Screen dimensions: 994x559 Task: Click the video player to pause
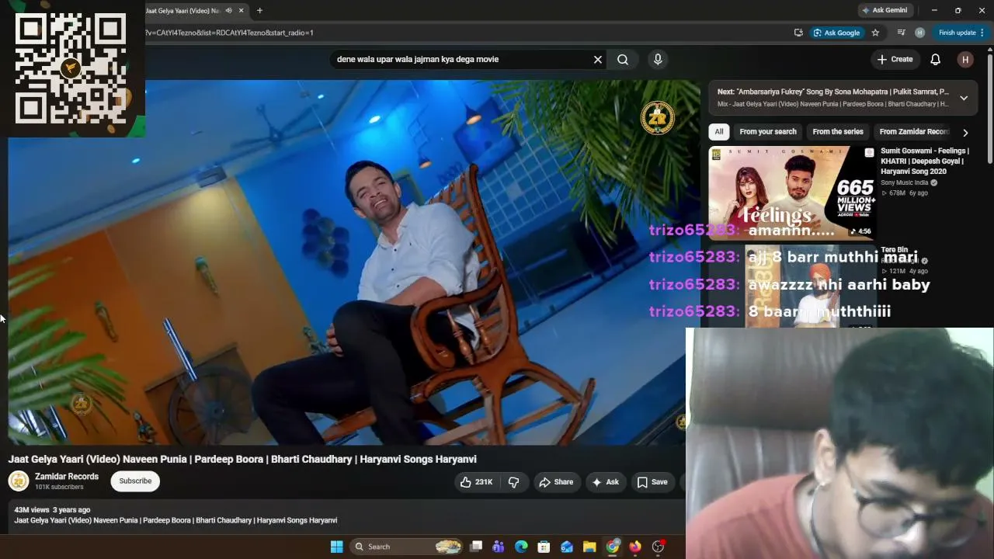click(354, 262)
